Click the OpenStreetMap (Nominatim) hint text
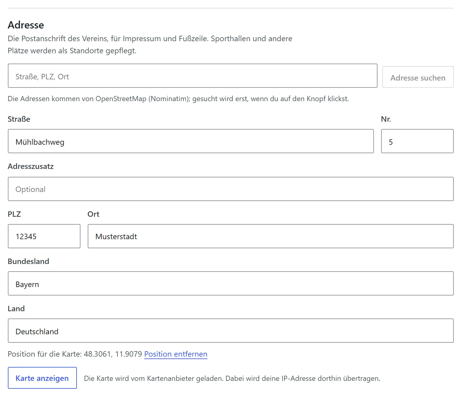Image resolution: width=461 pixels, height=396 pixels. tap(178, 99)
